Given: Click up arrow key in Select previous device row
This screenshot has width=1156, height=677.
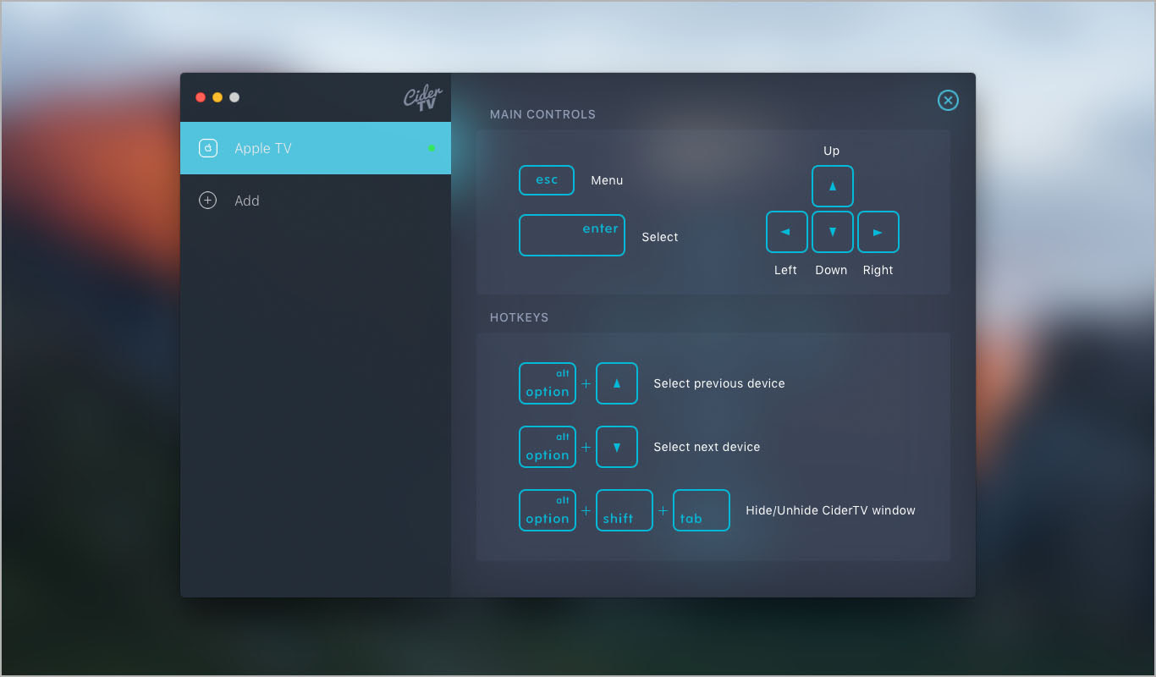Looking at the screenshot, I should (x=617, y=383).
